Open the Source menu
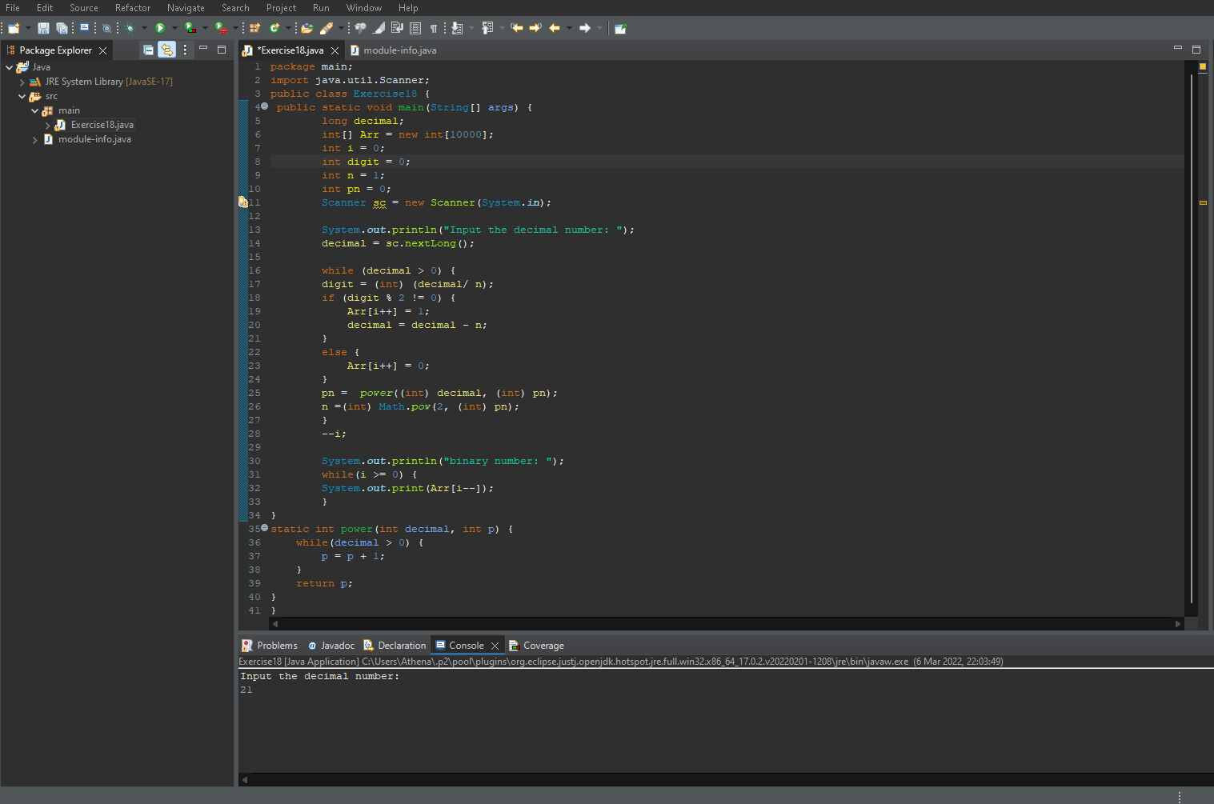This screenshot has height=804, width=1214. click(x=84, y=8)
